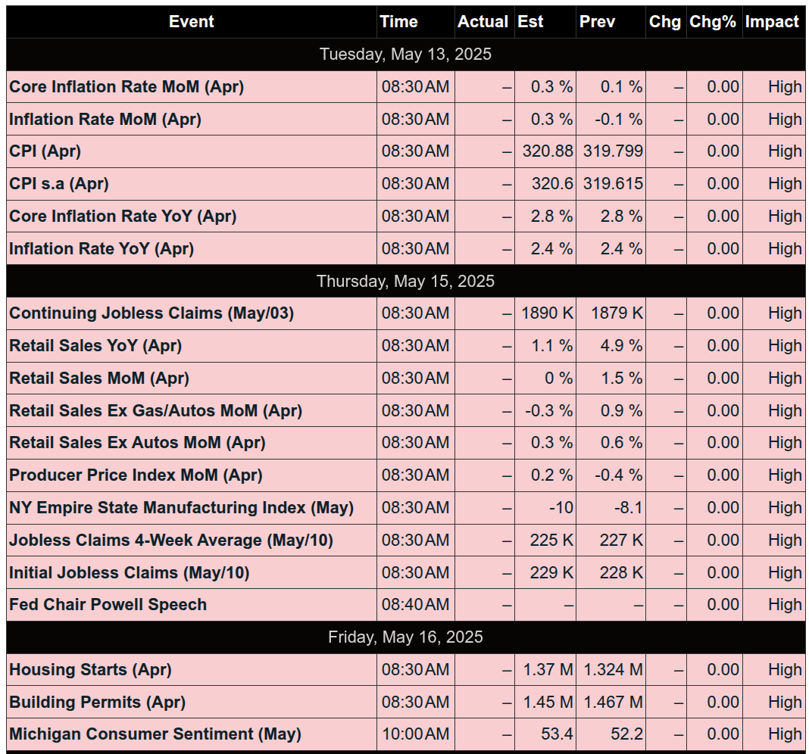Click Housing Starts (Apr) event
809x754 pixels.
(90, 669)
